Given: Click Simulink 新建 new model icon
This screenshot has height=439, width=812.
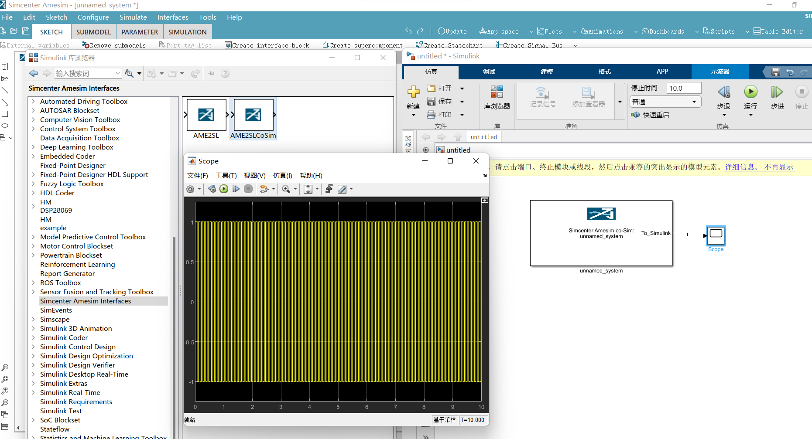Looking at the screenshot, I should pos(413,92).
